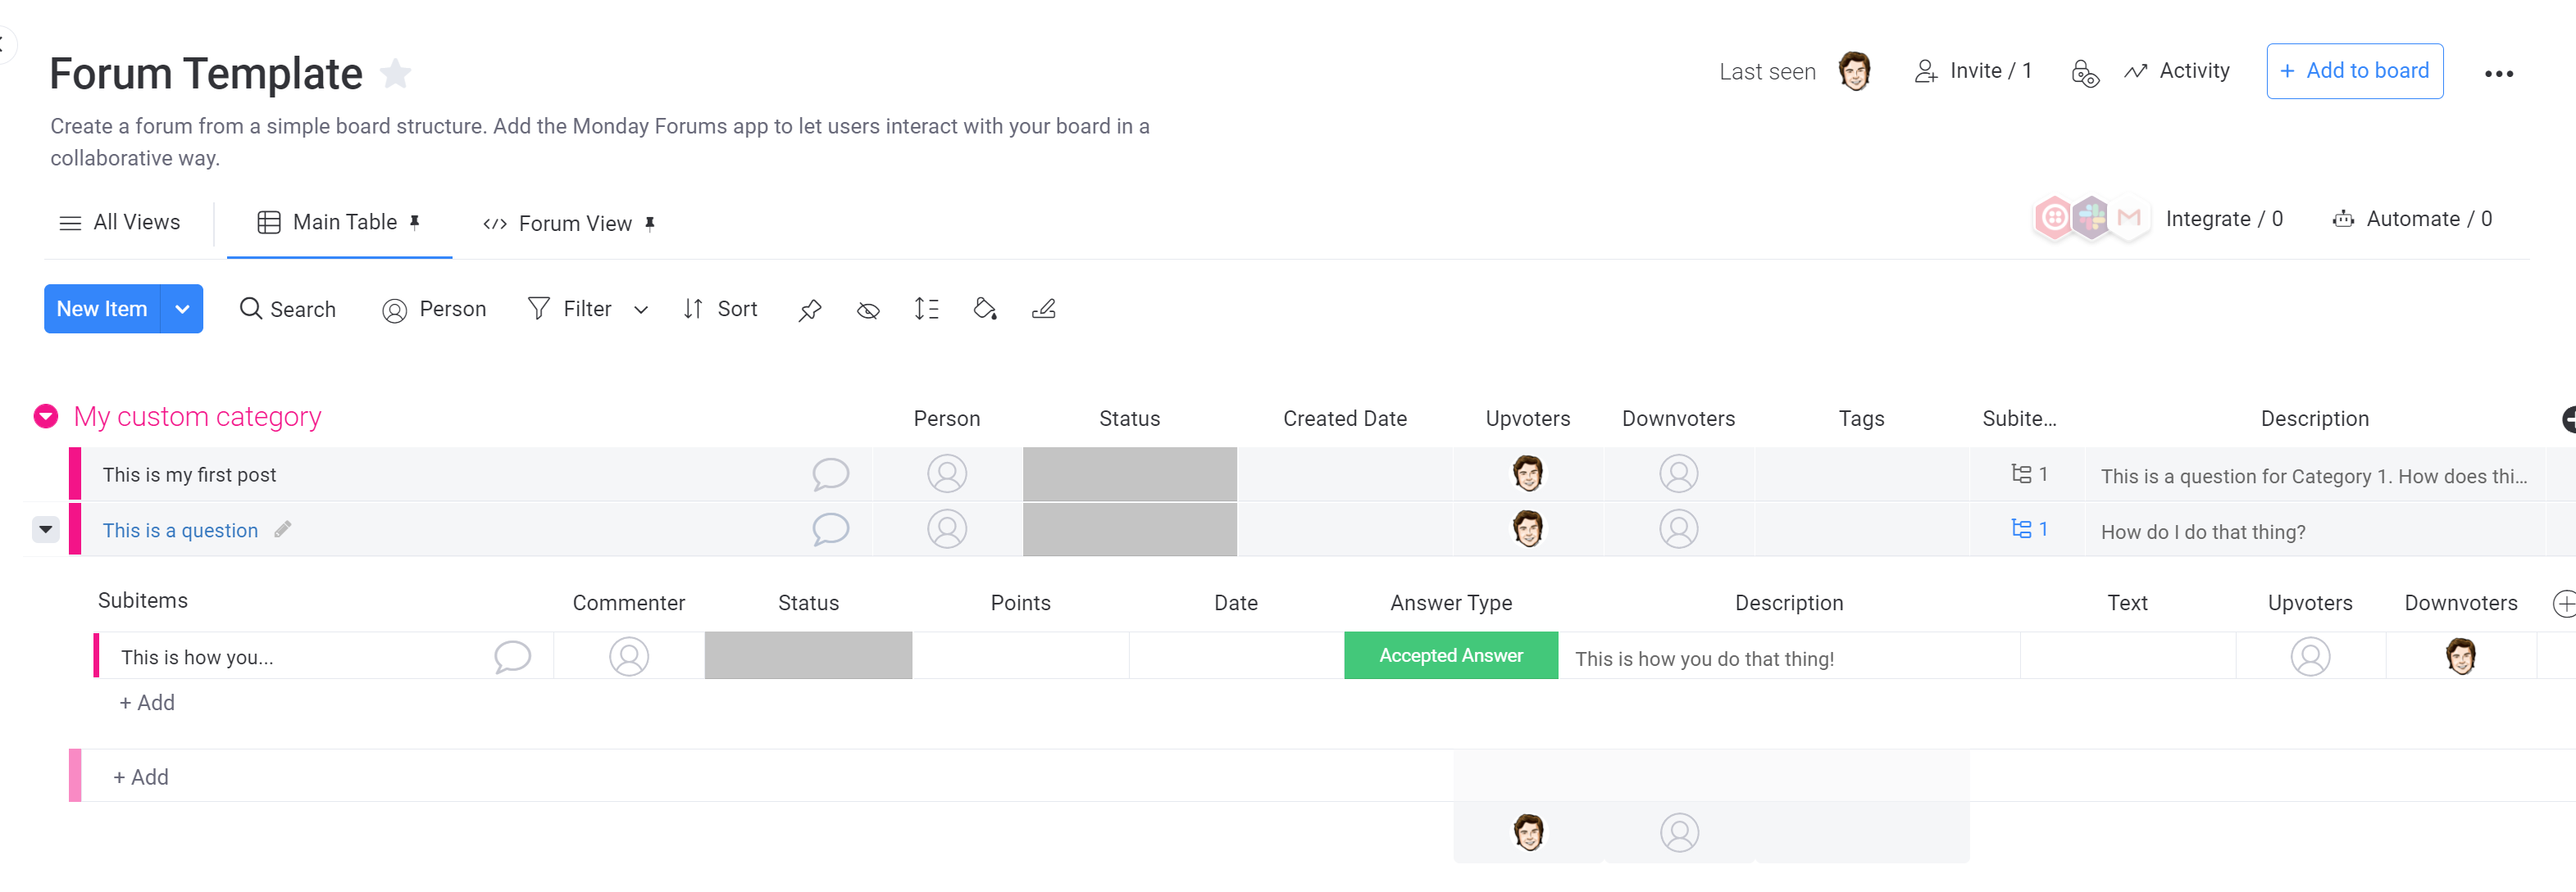
Task: Click the board permissions icon beside Invite
Action: [2084, 72]
